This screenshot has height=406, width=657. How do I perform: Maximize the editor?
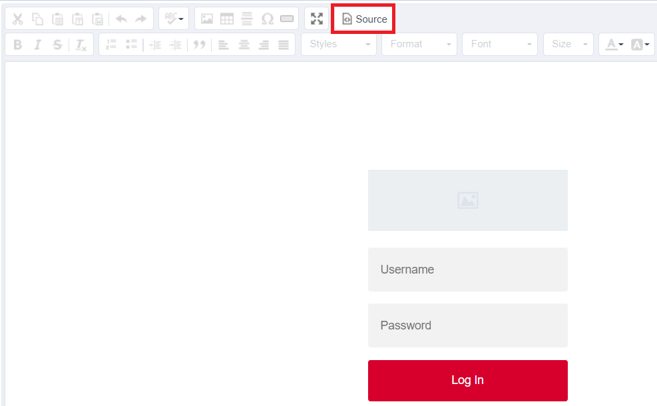[317, 19]
